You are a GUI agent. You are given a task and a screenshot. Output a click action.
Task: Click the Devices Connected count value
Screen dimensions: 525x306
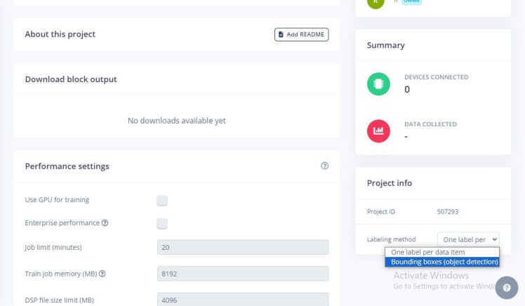point(407,90)
